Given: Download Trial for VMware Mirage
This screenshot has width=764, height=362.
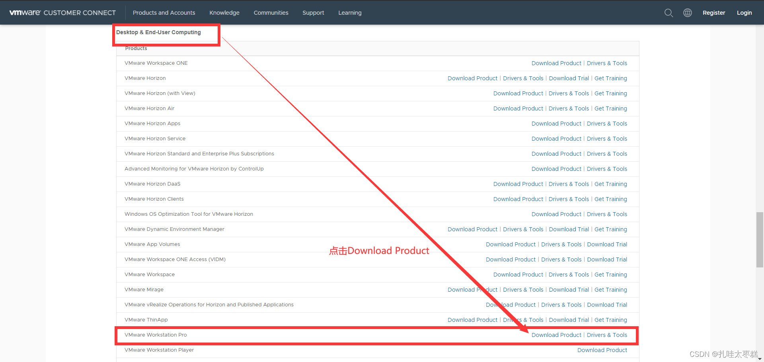Looking at the screenshot, I should (569, 290).
